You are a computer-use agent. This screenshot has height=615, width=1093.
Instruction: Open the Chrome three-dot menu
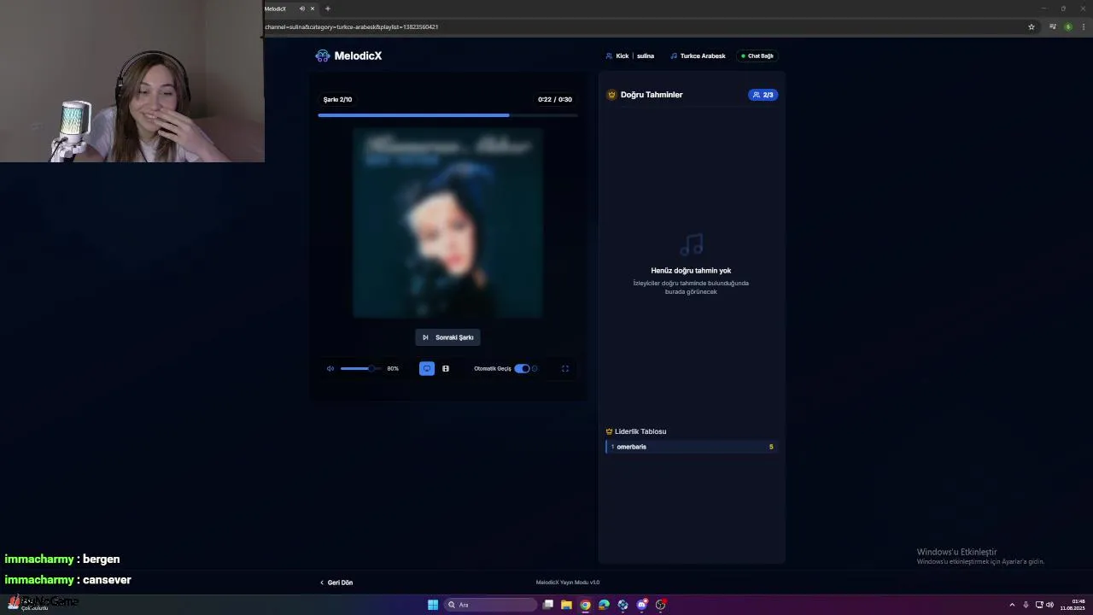1083,26
